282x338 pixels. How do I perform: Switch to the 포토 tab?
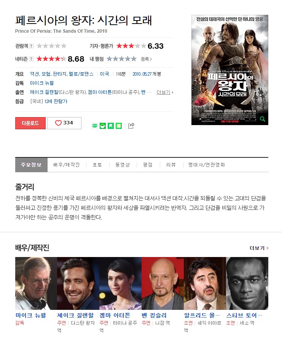click(x=97, y=165)
